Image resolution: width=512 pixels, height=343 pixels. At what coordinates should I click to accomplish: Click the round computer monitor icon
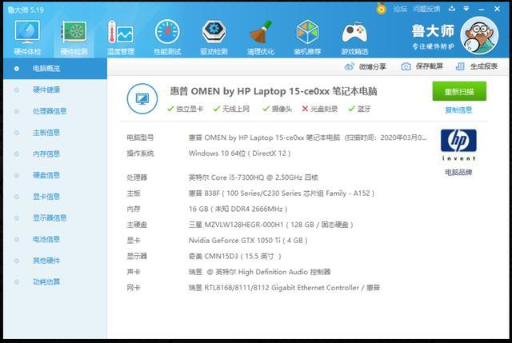pos(142,98)
